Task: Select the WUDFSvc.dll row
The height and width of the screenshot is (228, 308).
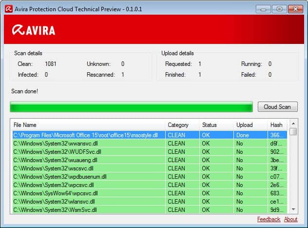Action: coord(150,152)
